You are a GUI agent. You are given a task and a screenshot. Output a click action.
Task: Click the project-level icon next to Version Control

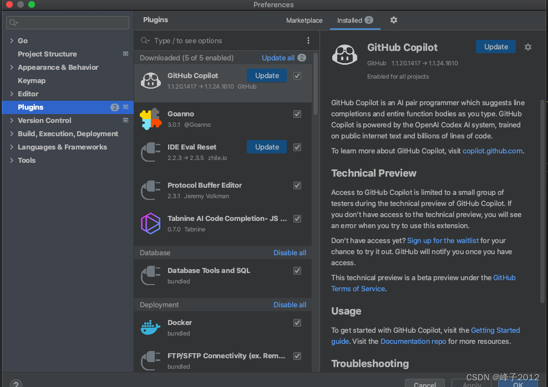click(x=125, y=120)
